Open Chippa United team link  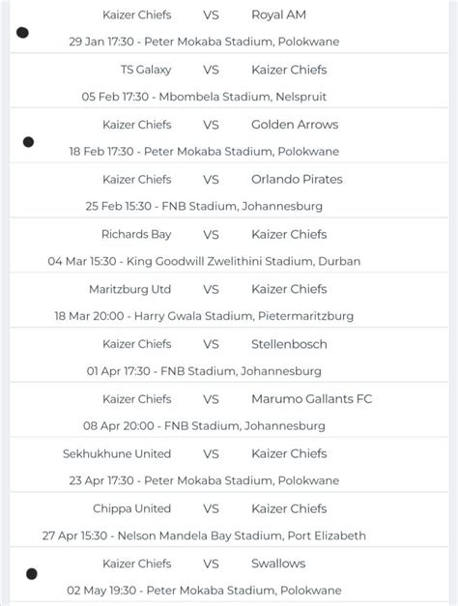point(131,508)
